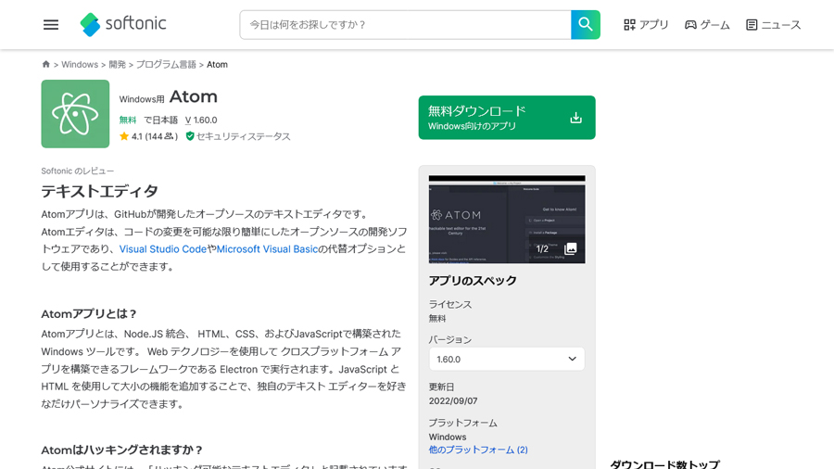Click the 他のプラットフォーム (2) link

(478, 450)
